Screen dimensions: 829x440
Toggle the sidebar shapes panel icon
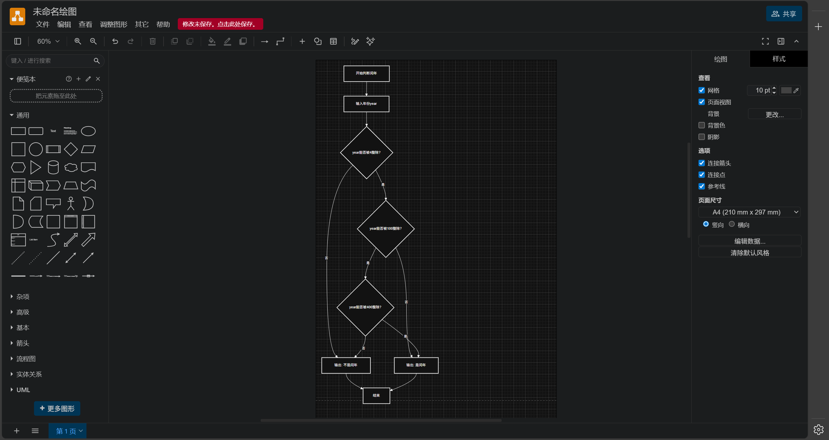pyautogui.click(x=18, y=41)
